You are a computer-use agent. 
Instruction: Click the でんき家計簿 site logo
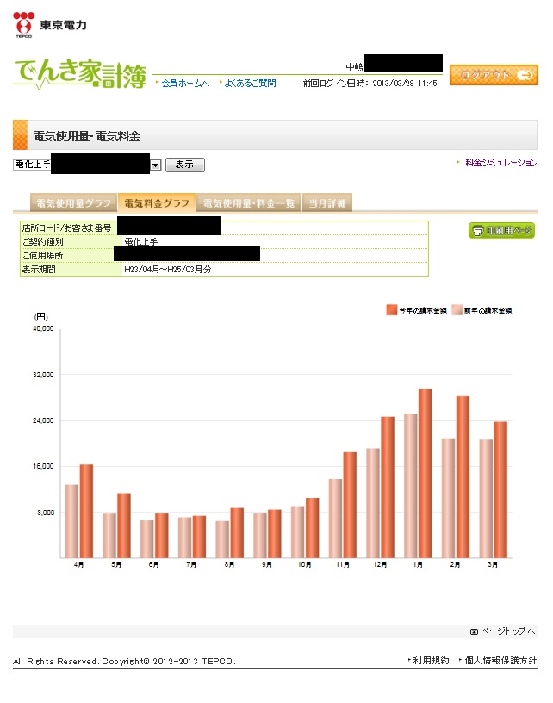tap(80, 74)
